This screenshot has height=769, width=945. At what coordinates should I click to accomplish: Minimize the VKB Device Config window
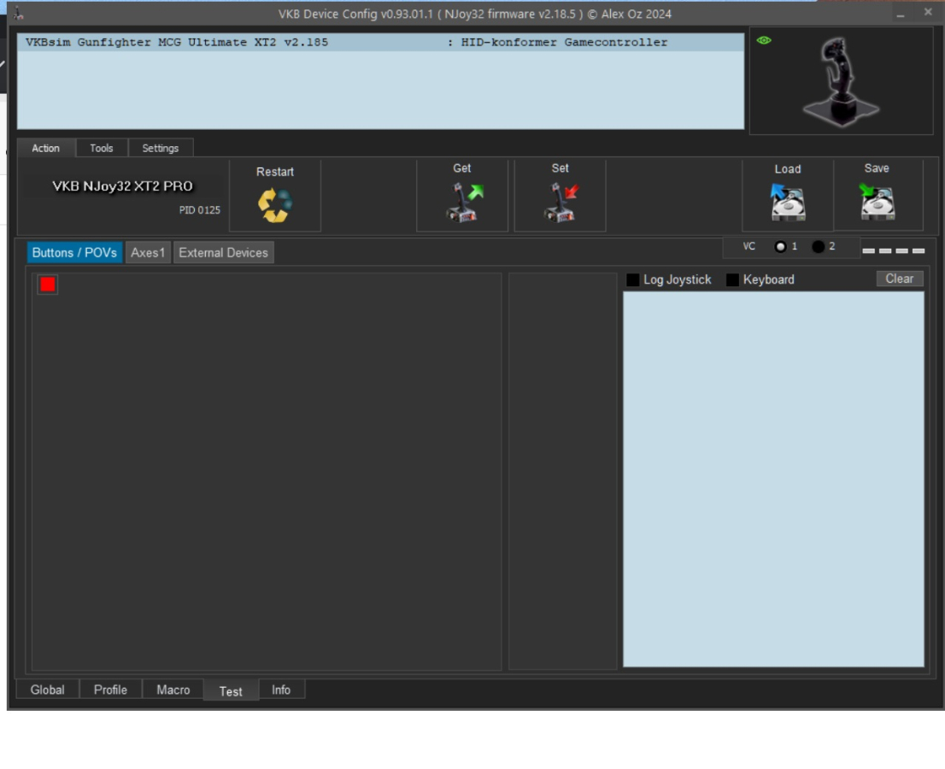[900, 14]
